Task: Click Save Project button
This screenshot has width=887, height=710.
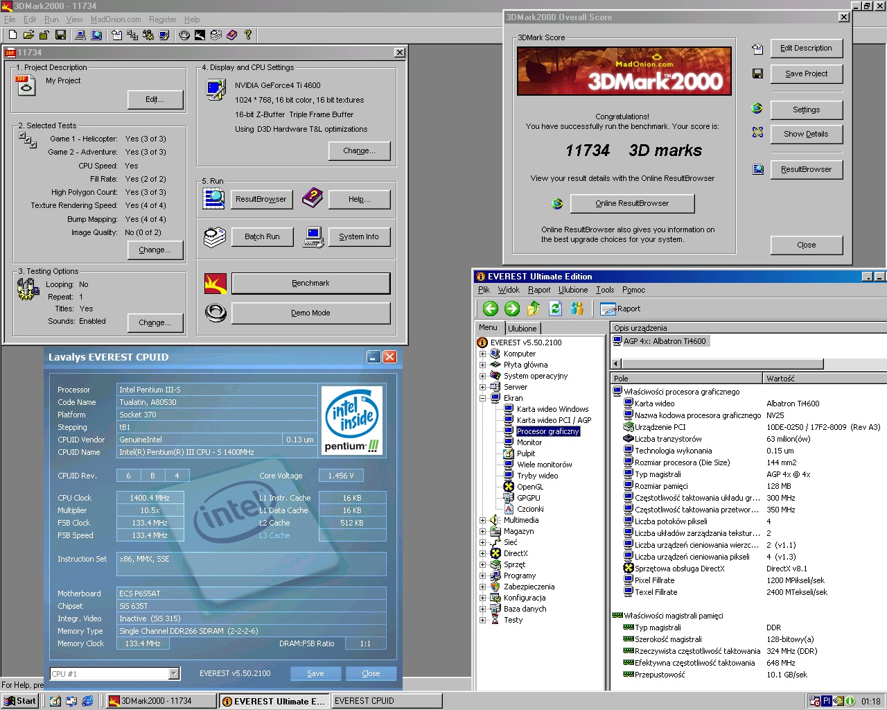Action: coord(806,74)
